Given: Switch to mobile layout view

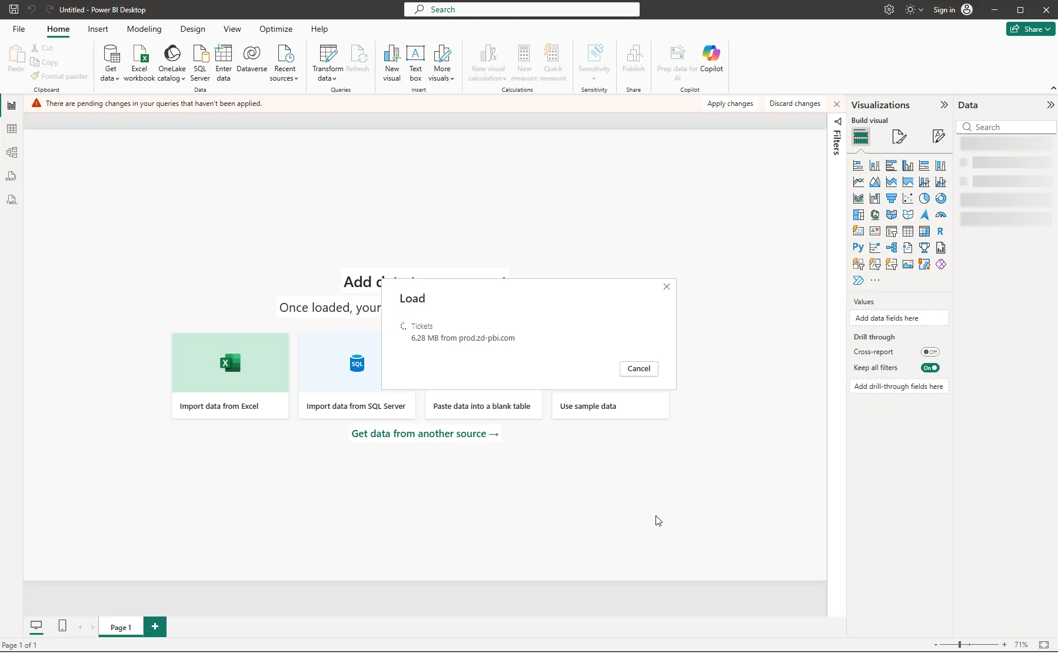Looking at the screenshot, I should point(62,626).
